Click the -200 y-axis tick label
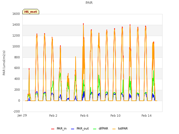This screenshot has height=134, width=179. point(17,111)
